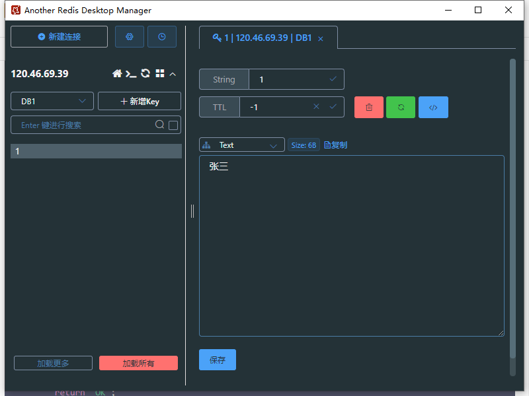Image resolution: width=529 pixels, height=396 pixels.
Task: Refresh key with green button
Action: tap(401, 107)
